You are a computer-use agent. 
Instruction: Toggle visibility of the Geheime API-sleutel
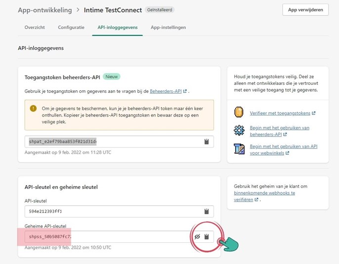(x=197, y=237)
